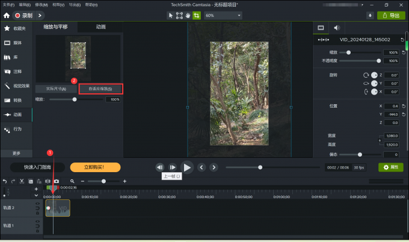This screenshot has height=242, width=409.
Task: Copy the selected clip on timeline
Action: tap(31, 181)
